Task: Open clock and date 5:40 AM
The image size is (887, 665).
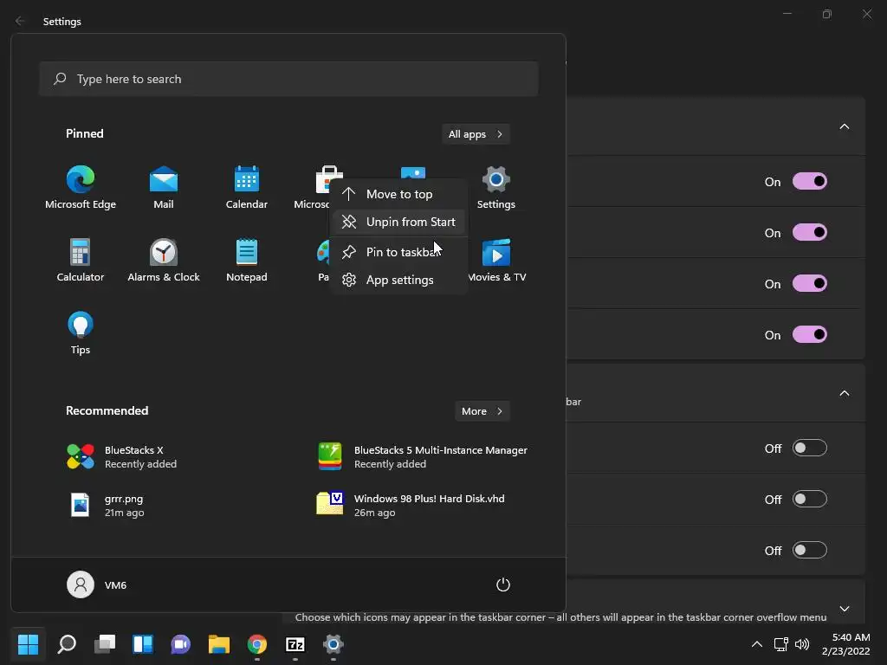Action: (x=845, y=644)
